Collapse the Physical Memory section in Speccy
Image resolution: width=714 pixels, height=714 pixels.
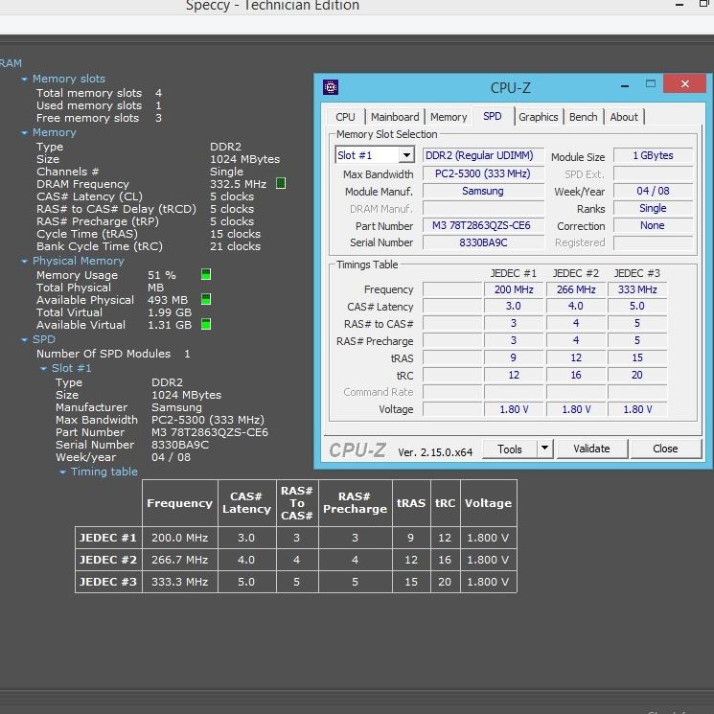[x=24, y=262]
